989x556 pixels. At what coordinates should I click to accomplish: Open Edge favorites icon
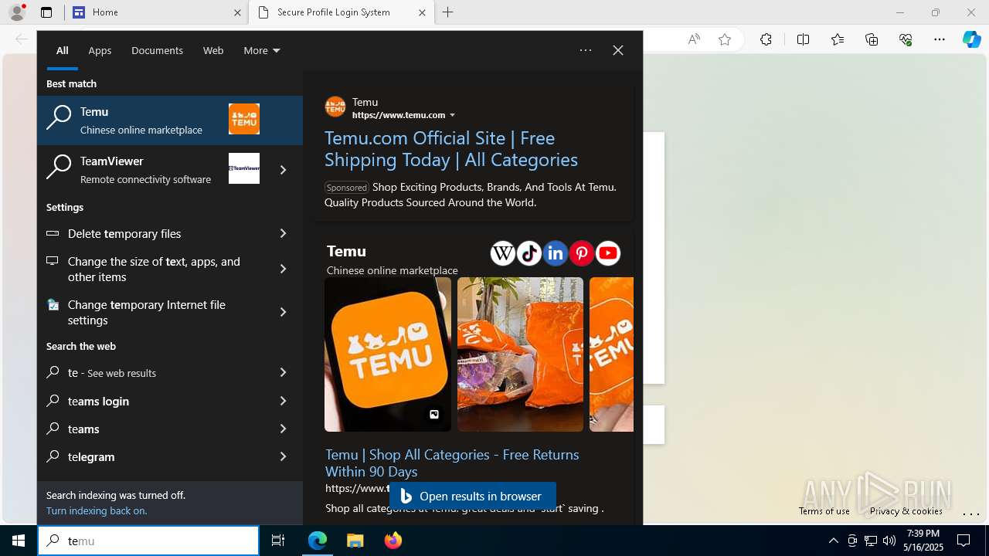(x=838, y=39)
